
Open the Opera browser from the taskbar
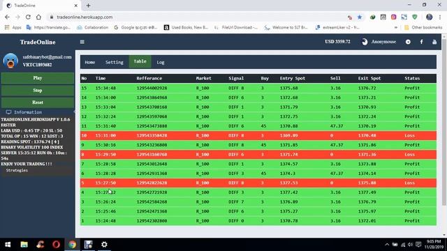click(56, 245)
